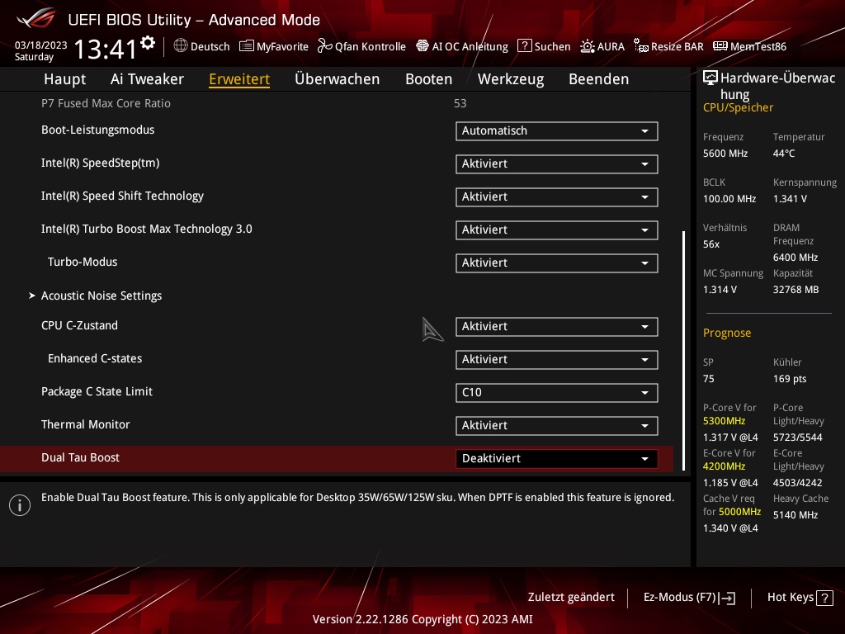The image size is (845, 634).
Task: Switch to Werkzeug tab
Action: (x=511, y=78)
